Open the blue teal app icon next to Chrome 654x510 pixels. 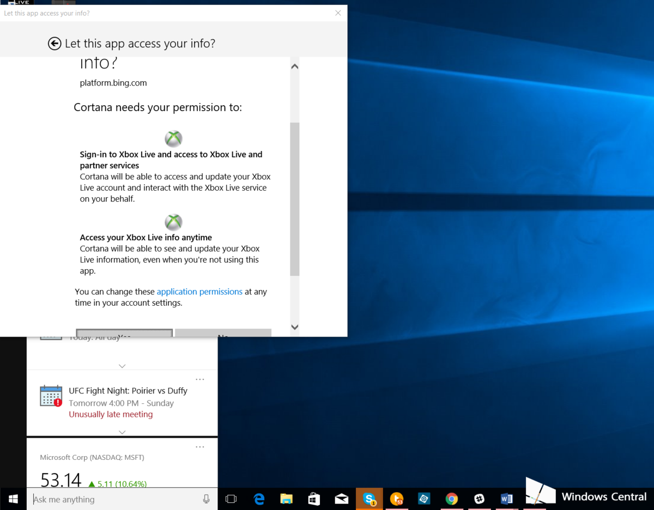click(x=424, y=499)
